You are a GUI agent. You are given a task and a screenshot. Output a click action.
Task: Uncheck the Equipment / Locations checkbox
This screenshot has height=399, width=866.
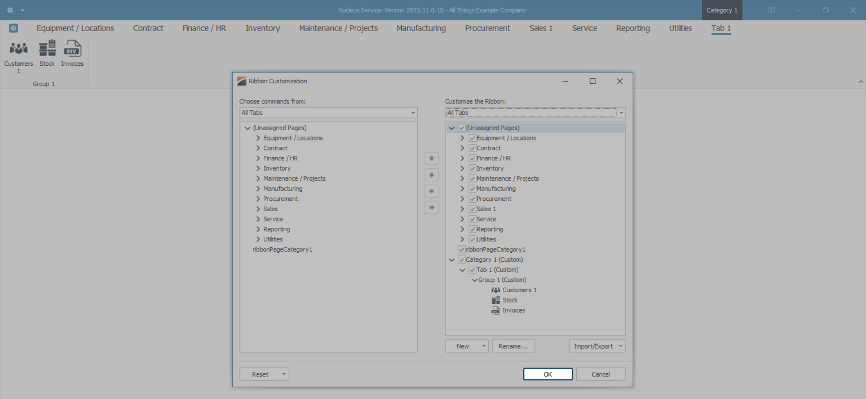pyautogui.click(x=472, y=138)
